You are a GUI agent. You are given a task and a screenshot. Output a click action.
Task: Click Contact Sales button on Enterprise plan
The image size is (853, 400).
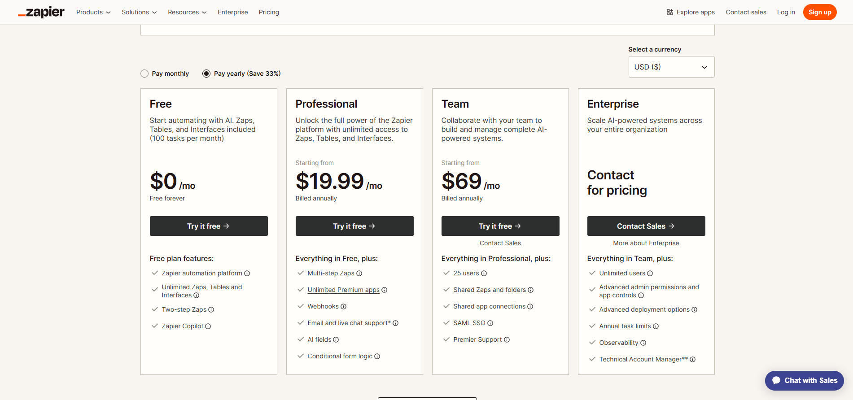(x=646, y=226)
